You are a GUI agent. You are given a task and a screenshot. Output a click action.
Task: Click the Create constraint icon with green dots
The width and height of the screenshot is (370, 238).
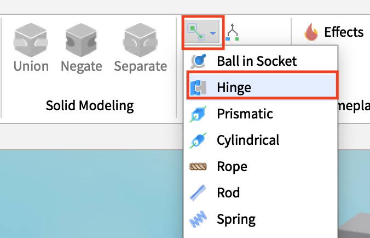tap(196, 32)
